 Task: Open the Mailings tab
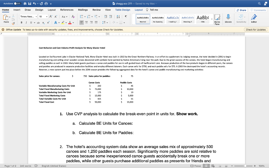click(83, 10)
